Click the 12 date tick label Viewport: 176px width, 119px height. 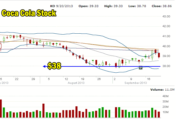coord(66,79)
